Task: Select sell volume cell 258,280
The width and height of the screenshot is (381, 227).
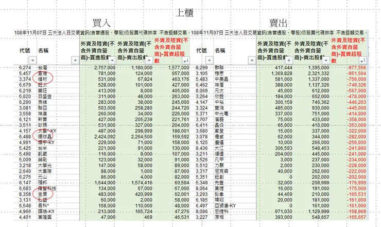Action: tap(143, 108)
